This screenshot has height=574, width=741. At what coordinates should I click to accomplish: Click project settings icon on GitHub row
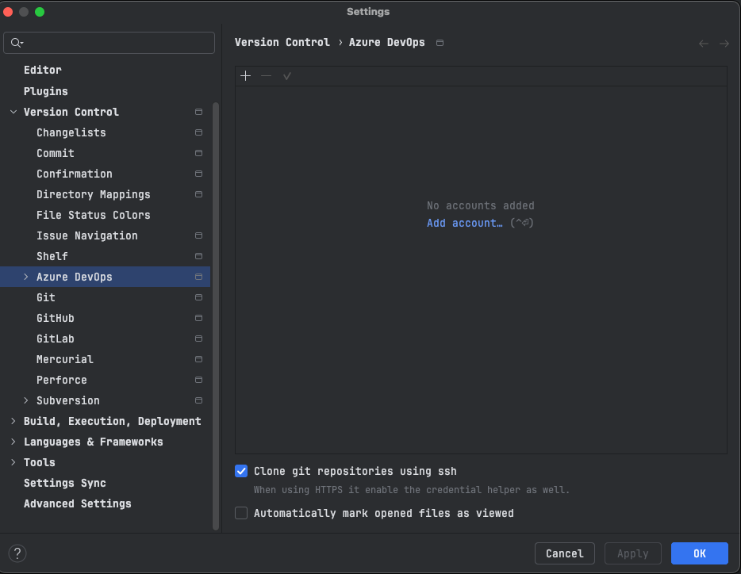pos(198,318)
